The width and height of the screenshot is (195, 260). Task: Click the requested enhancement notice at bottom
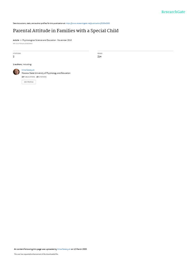(36, 254)
